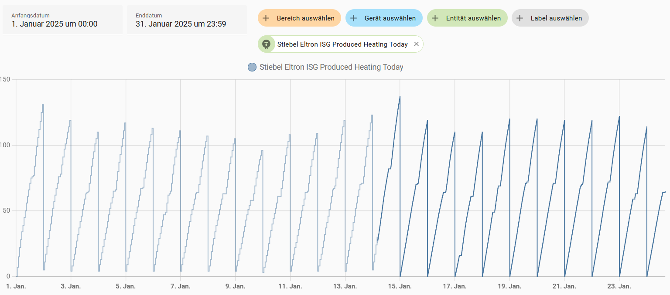
Task: Click the 23. Jan. axis label
Action: tap(619, 286)
